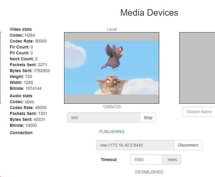Click the gray remote video player
The image size is (215, 177).
point(197,68)
